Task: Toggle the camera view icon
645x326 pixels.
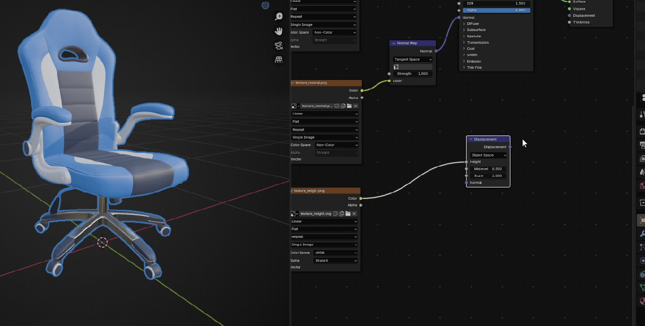Action: point(279,45)
